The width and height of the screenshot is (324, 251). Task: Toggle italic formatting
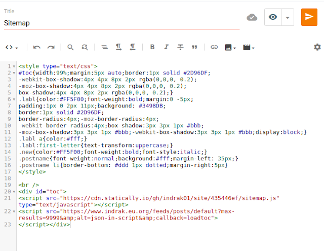tap(167, 47)
